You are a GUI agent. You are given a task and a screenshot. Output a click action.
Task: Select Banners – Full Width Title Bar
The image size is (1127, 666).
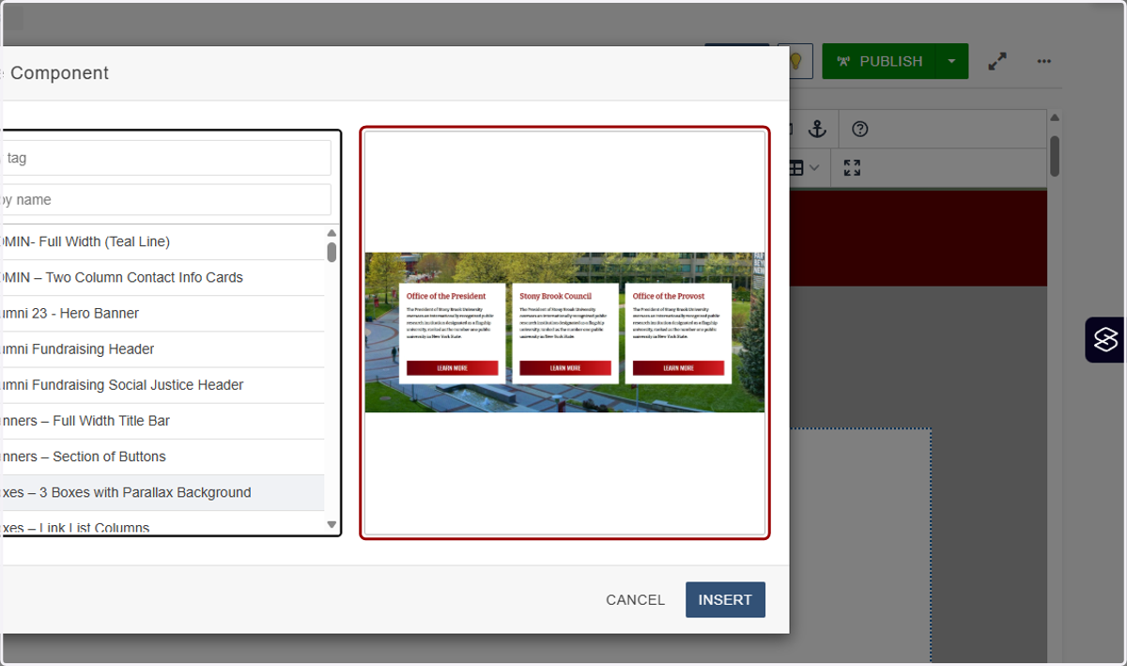pyautogui.click(x=162, y=420)
